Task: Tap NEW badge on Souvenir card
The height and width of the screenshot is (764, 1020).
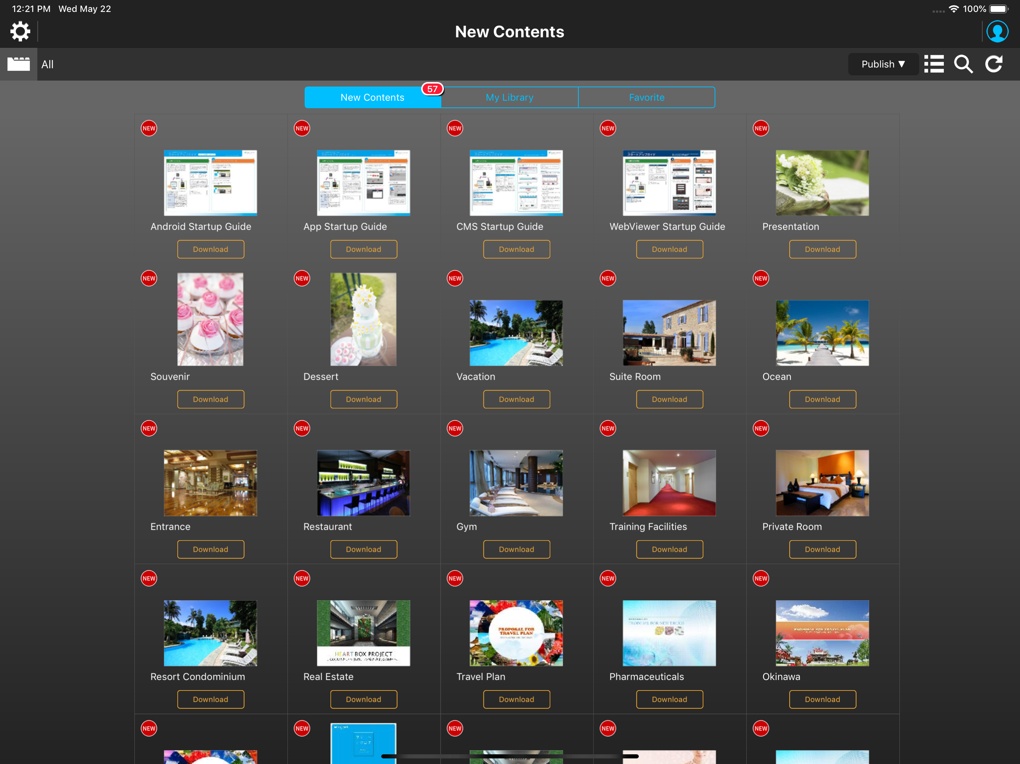Action: [149, 278]
